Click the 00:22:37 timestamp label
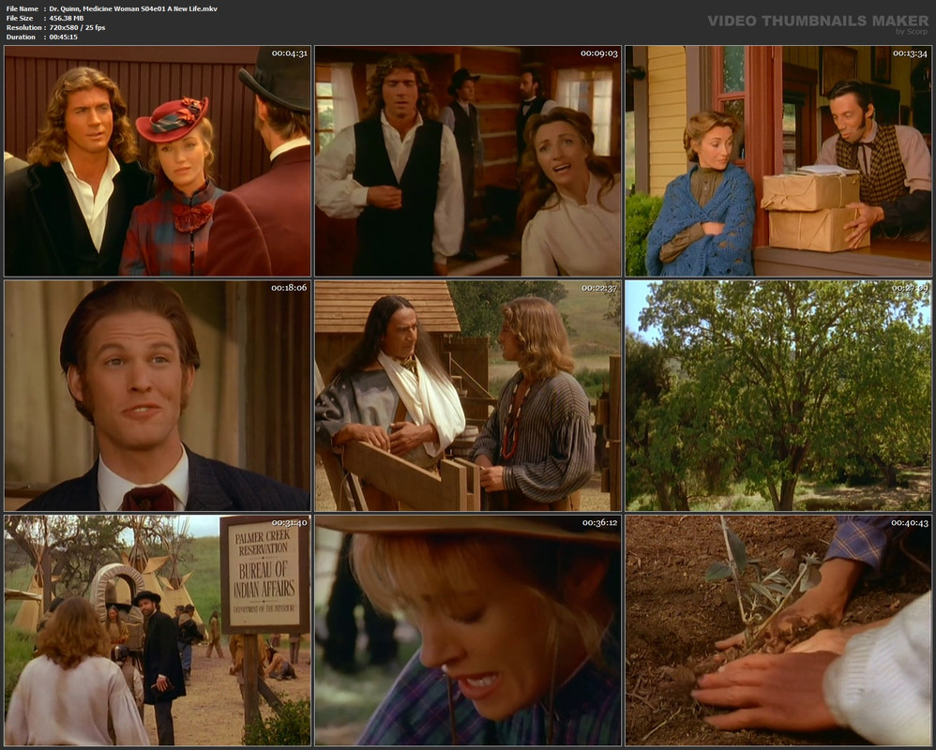This screenshot has width=936, height=750. pyautogui.click(x=599, y=288)
